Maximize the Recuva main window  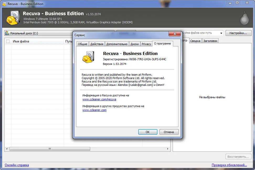coord(237,3)
